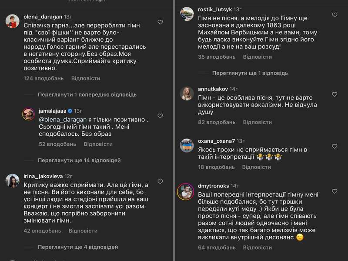Screen dimensions: 348x261
Task: Open irina_jakovleva's profile avatar
Action: click(12, 181)
